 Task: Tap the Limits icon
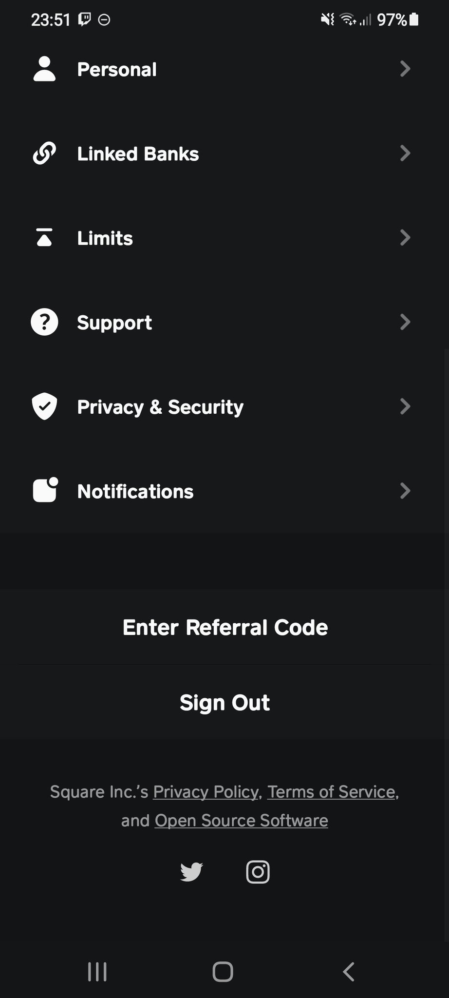[x=44, y=238]
